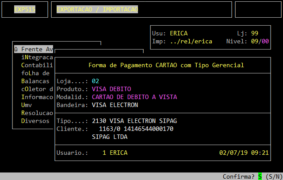Screen dimensions: 283x180
Task: Click the EXP515 program code label
Action: [x=25, y=9]
